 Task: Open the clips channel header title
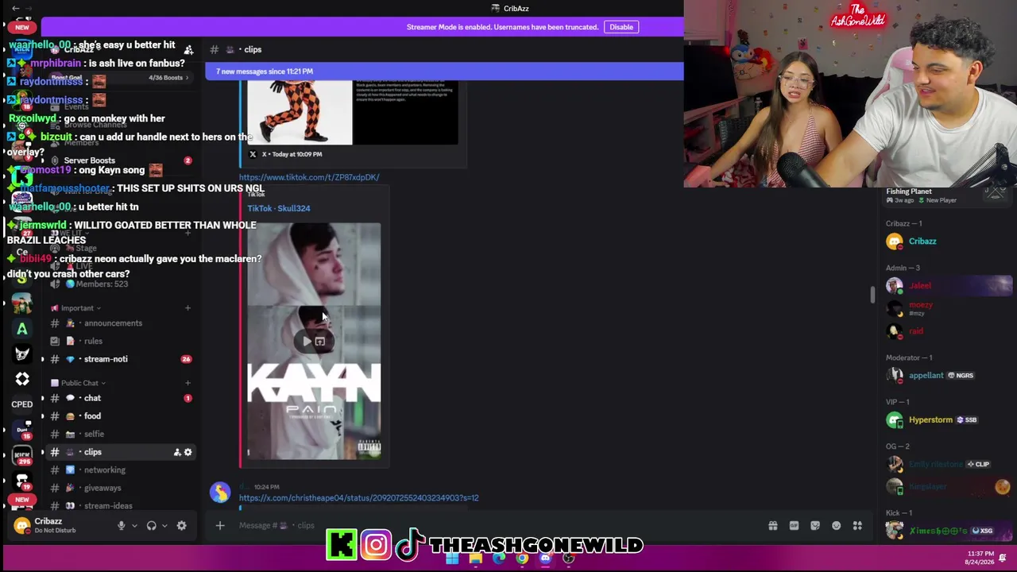point(253,49)
